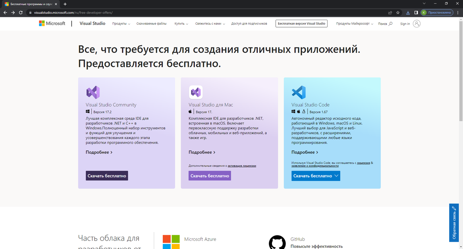The width and height of the screenshot is (463, 249).
Task: Click the Microsoft Azure heading
Action: (200, 239)
